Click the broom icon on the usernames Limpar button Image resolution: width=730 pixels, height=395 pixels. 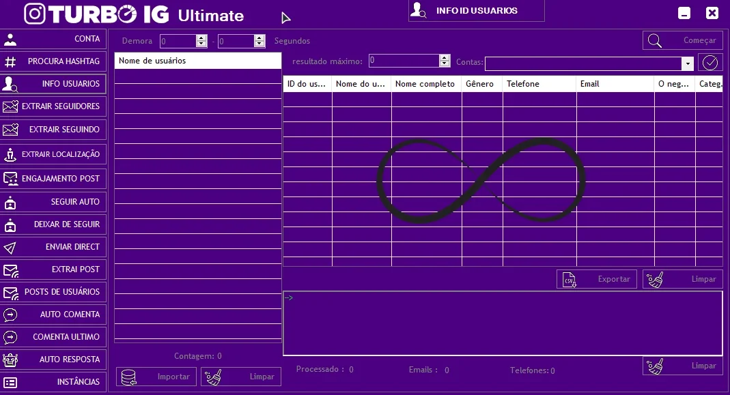tap(213, 377)
